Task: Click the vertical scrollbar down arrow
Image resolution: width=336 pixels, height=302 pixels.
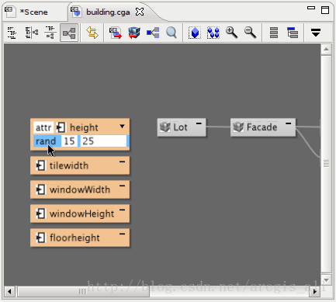Action: [x=326, y=280]
